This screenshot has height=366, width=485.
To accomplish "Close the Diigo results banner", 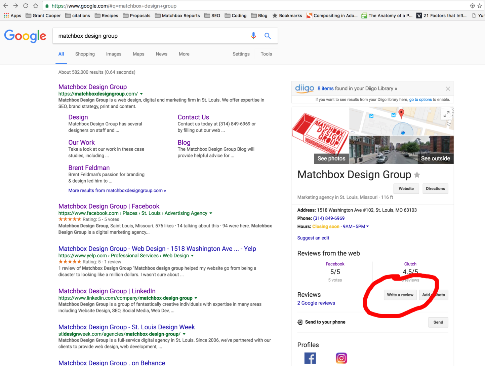I will pos(448,89).
